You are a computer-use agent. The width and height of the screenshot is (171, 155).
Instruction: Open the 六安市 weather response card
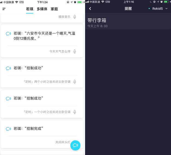[x=42, y=41]
